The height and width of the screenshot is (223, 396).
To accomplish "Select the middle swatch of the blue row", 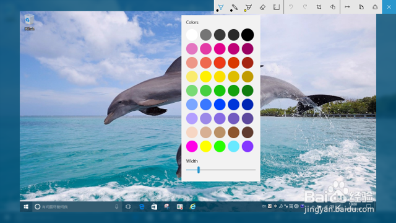I will (x=220, y=105).
